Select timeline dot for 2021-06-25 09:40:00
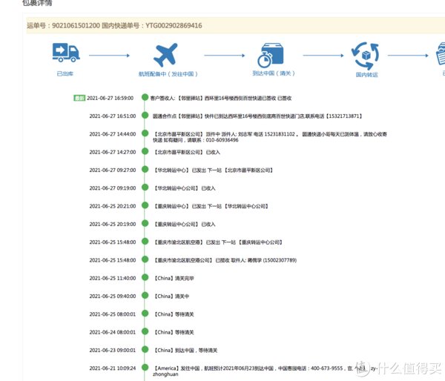This screenshot has width=445, height=381. point(145,295)
